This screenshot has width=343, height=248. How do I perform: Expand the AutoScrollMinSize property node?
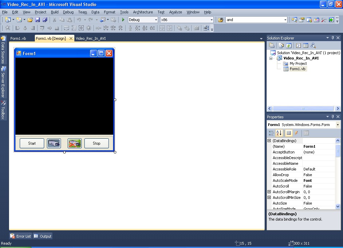tap(269, 197)
